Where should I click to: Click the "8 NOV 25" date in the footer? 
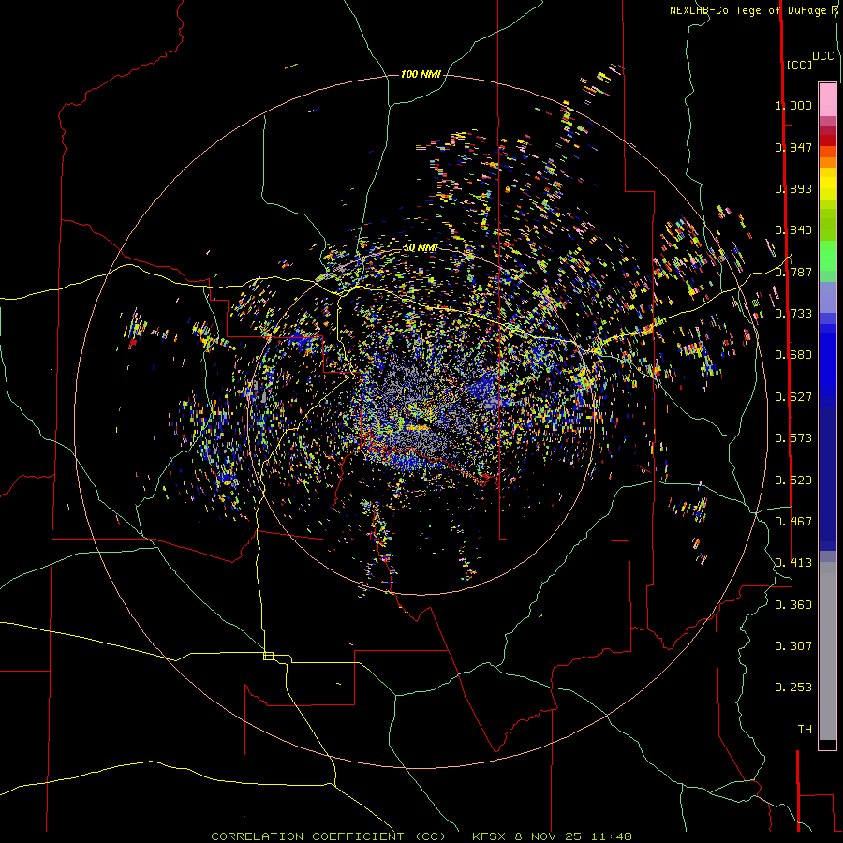(x=548, y=836)
